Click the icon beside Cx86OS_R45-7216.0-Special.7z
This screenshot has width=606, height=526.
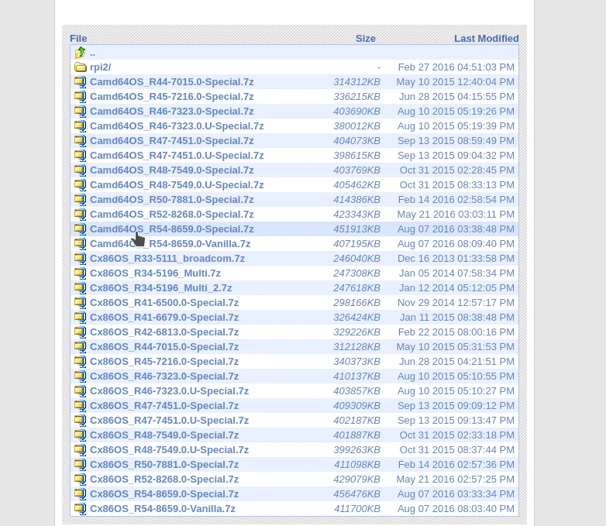81,361
